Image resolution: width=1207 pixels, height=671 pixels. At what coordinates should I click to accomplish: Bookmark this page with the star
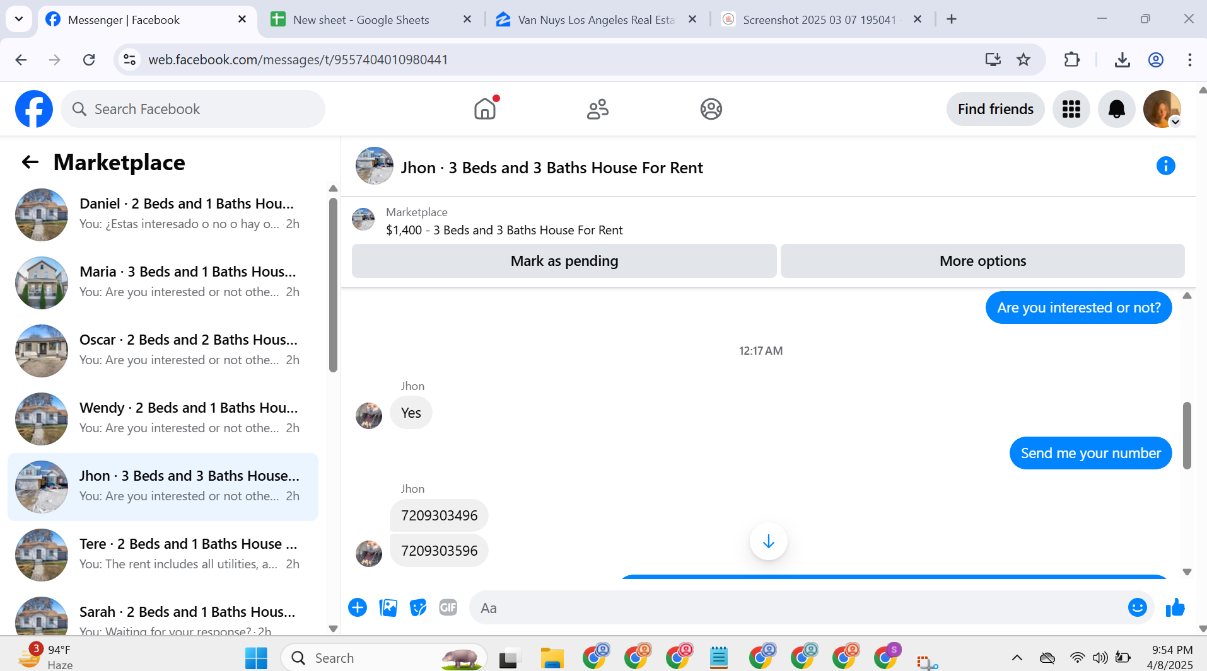[x=1023, y=60]
